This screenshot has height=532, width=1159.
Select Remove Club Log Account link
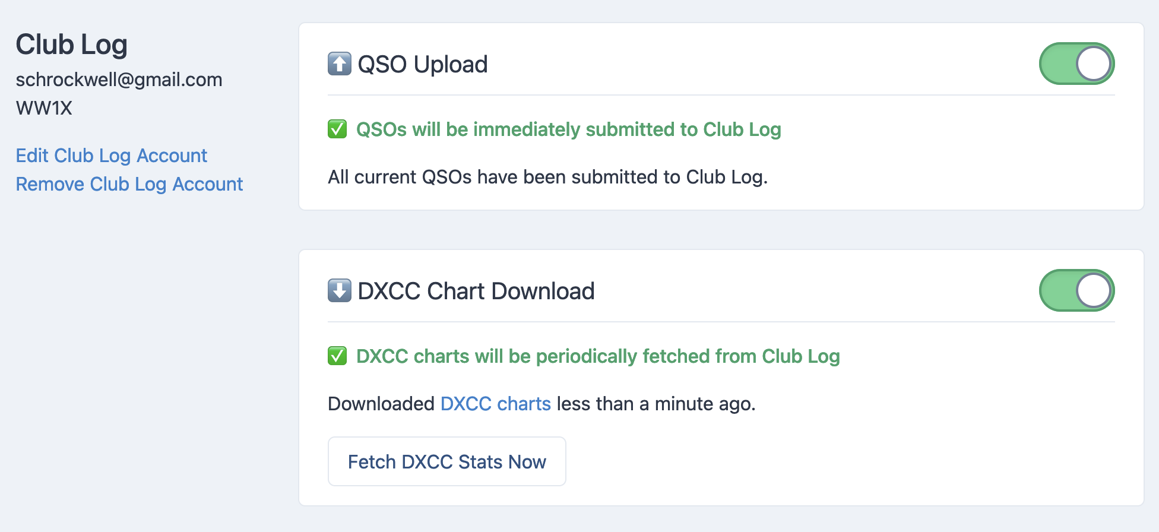pos(129,184)
